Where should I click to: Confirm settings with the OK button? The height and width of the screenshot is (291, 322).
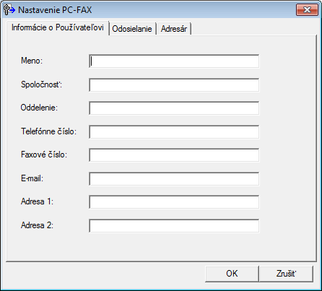pos(232,274)
